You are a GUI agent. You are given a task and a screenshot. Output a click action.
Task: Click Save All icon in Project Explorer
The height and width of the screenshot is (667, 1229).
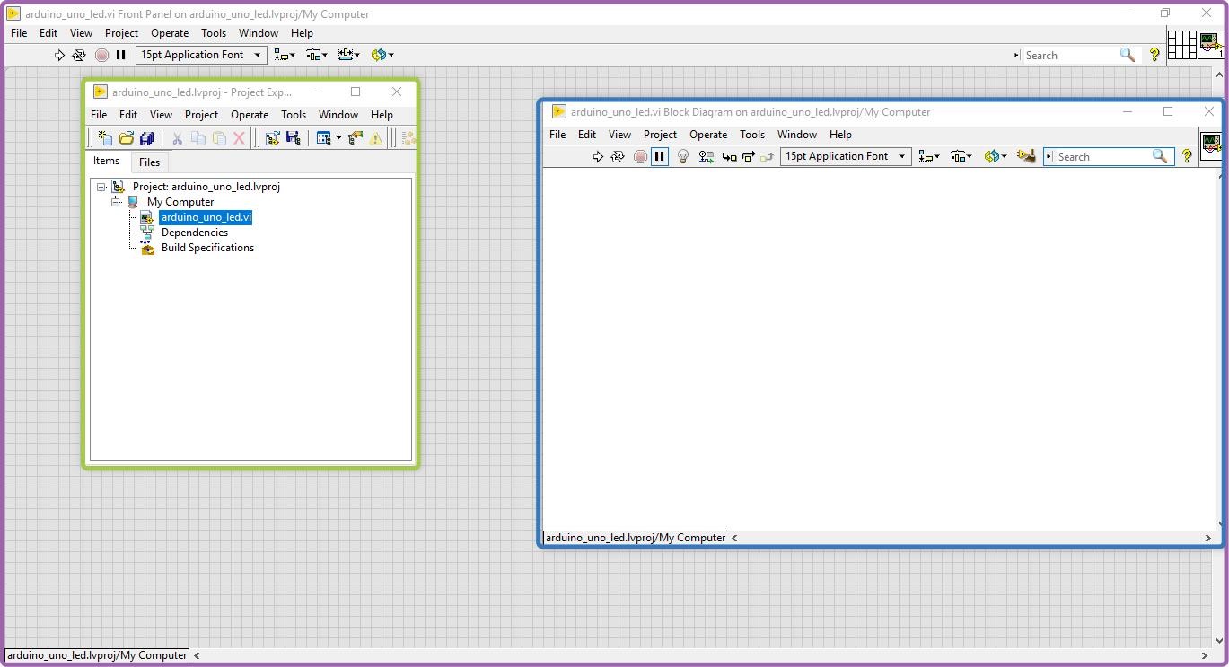(146, 138)
